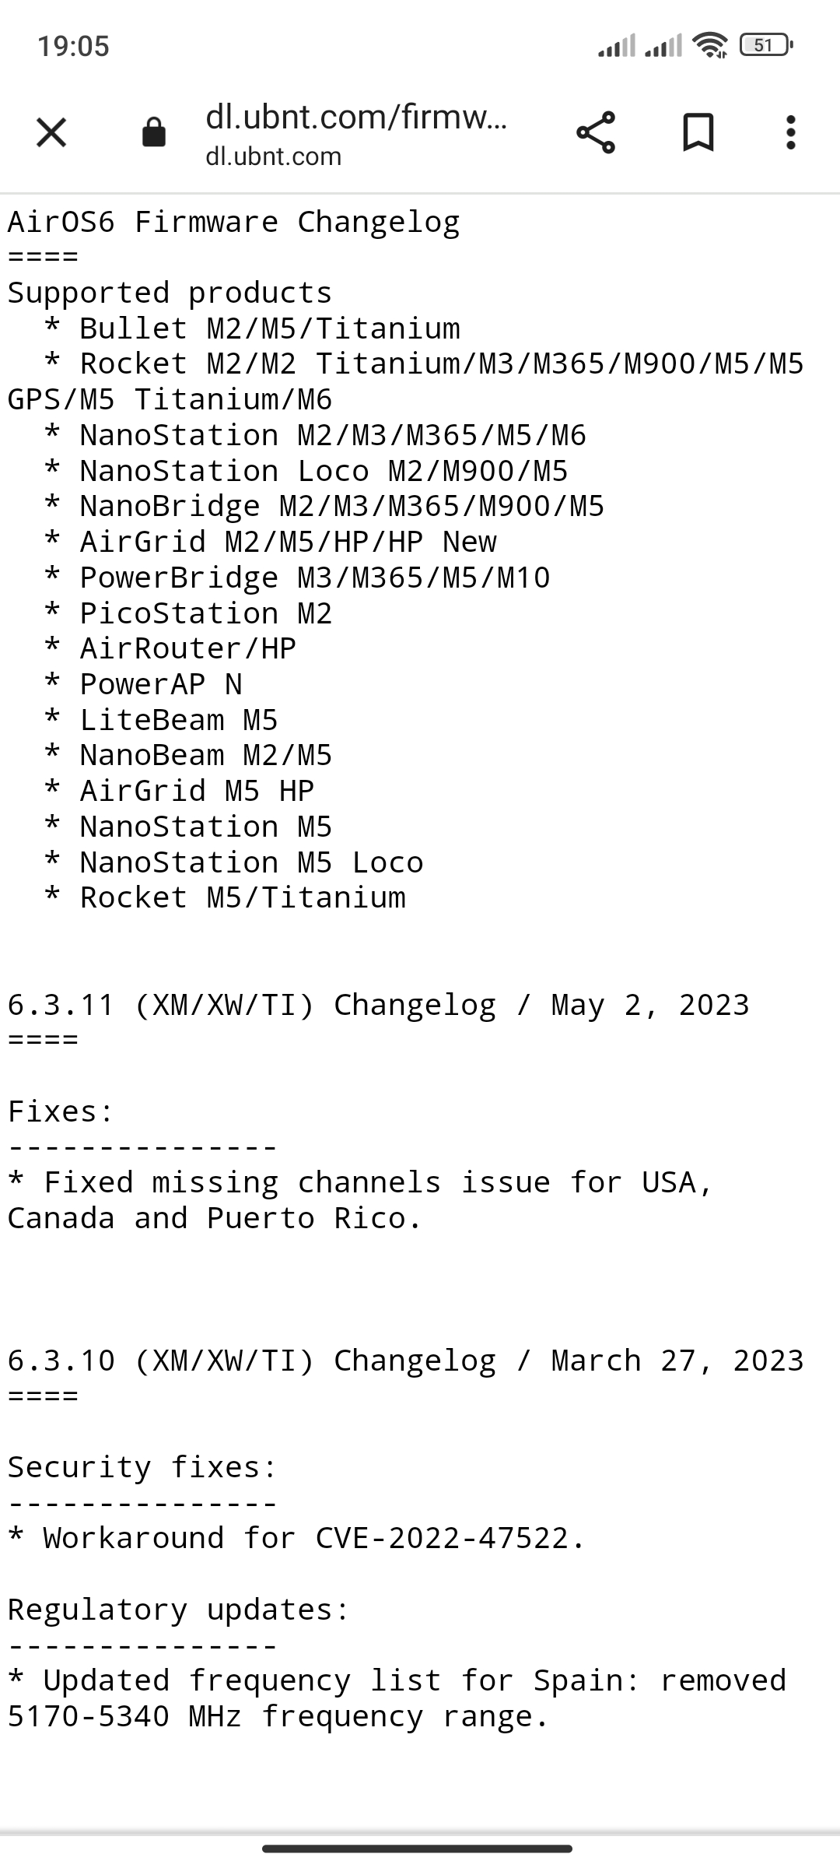Tap the CVE-2022-47522 workaround line

click(296, 1539)
